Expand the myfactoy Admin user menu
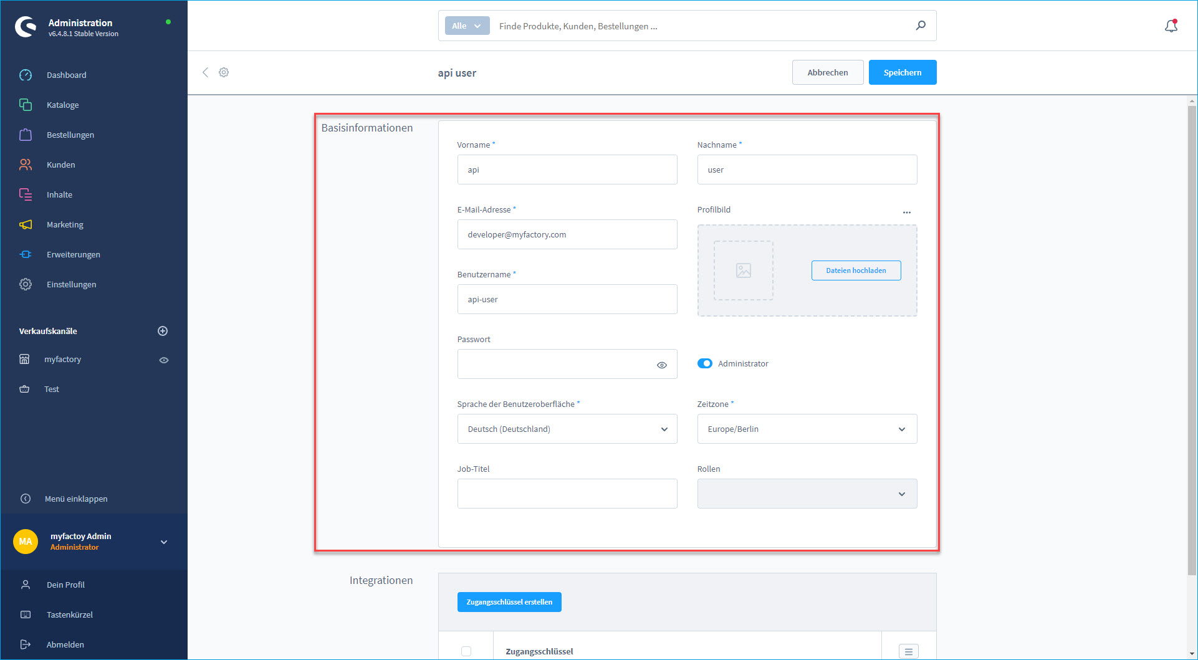The image size is (1198, 660). coord(163,542)
